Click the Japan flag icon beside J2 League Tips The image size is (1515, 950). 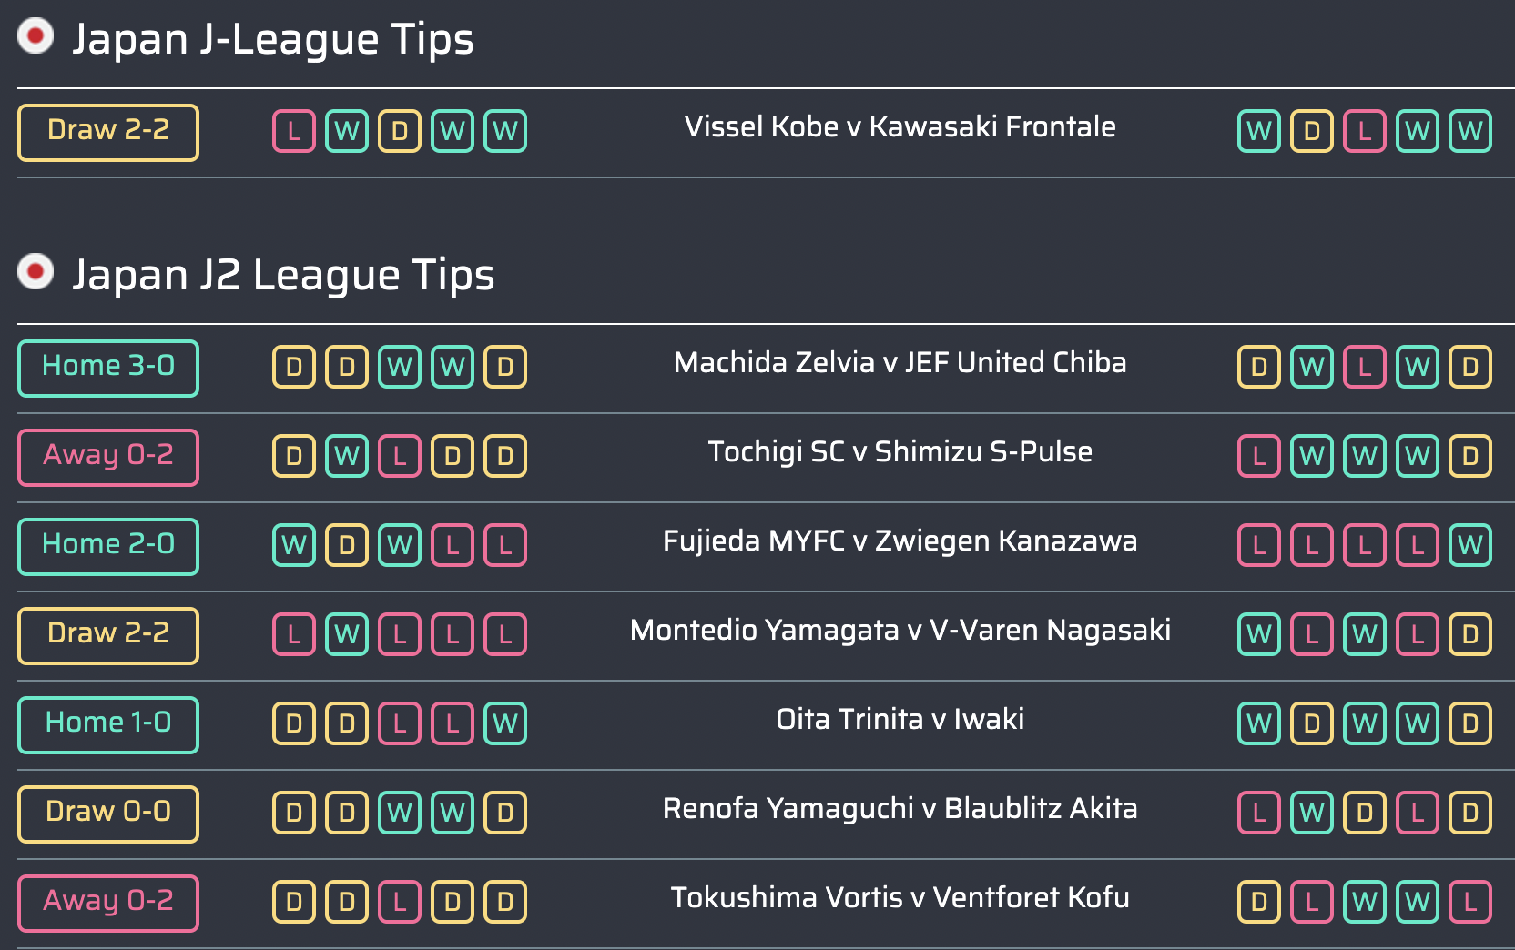[36, 271]
